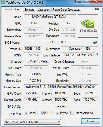Viewport: 103px width, 127px height.
Task: Click the camera screenshot icon
Action: click(x=97, y=9)
